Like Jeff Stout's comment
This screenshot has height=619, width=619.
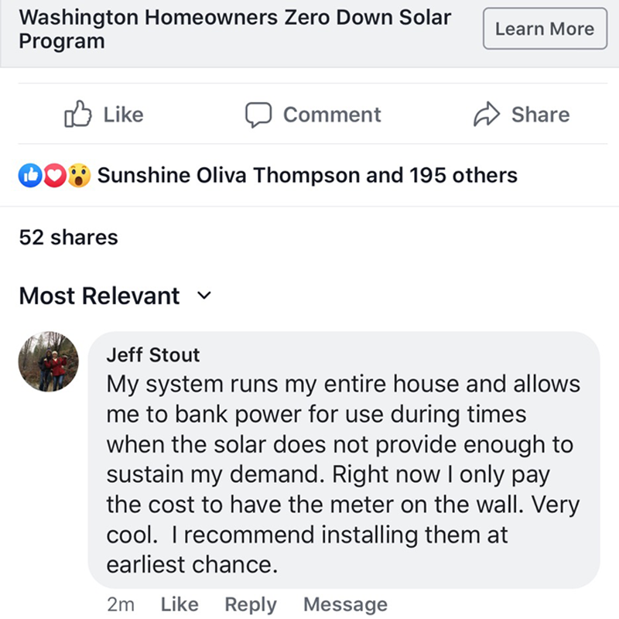179,604
